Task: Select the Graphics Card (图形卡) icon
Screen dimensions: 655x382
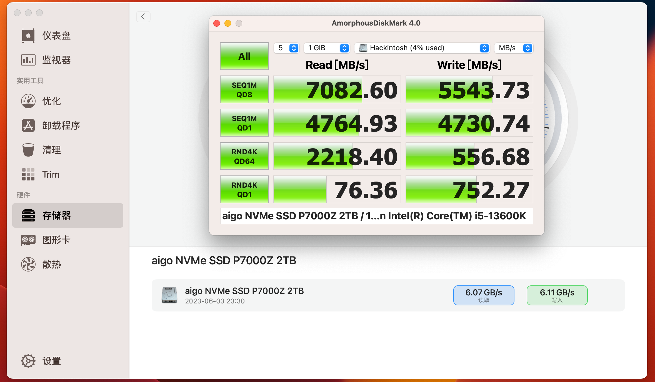Action: (x=28, y=240)
